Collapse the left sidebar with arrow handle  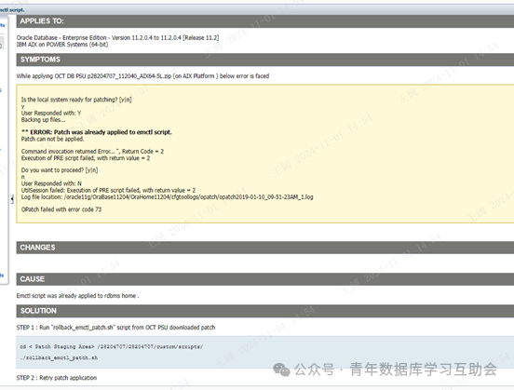[x=12, y=198]
